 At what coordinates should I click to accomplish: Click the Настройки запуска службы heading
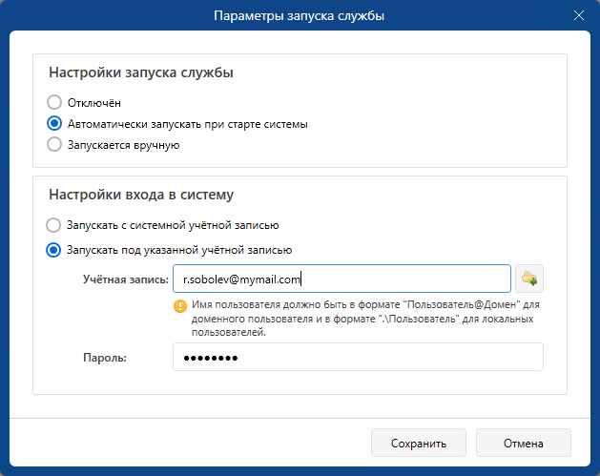coord(141,72)
